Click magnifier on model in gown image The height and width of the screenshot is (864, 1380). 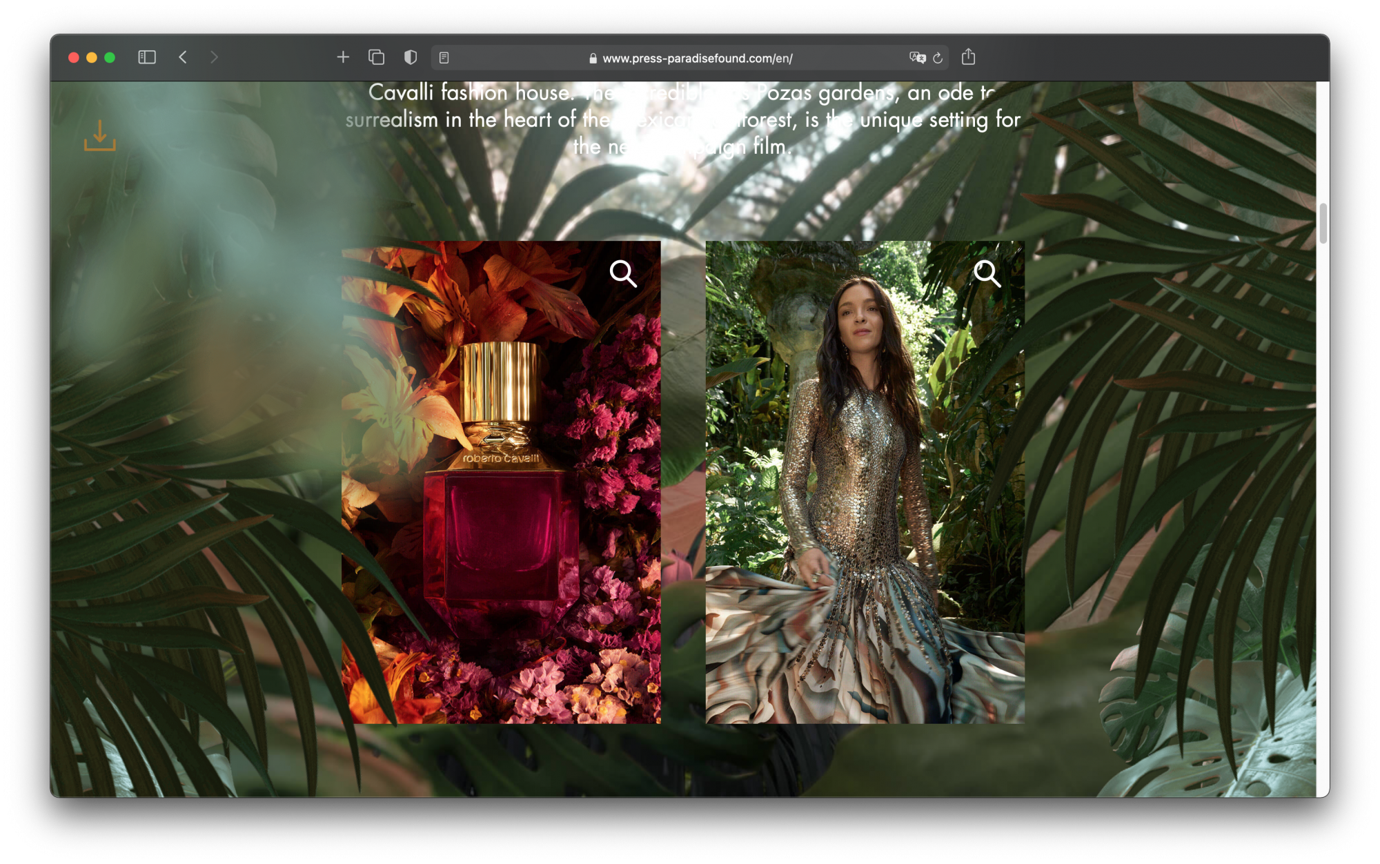[x=987, y=273]
